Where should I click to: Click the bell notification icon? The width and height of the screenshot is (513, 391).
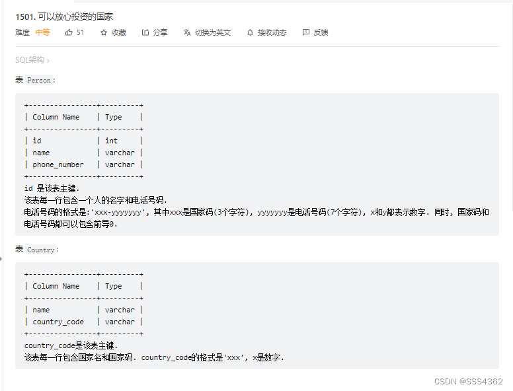click(x=250, y=32)
